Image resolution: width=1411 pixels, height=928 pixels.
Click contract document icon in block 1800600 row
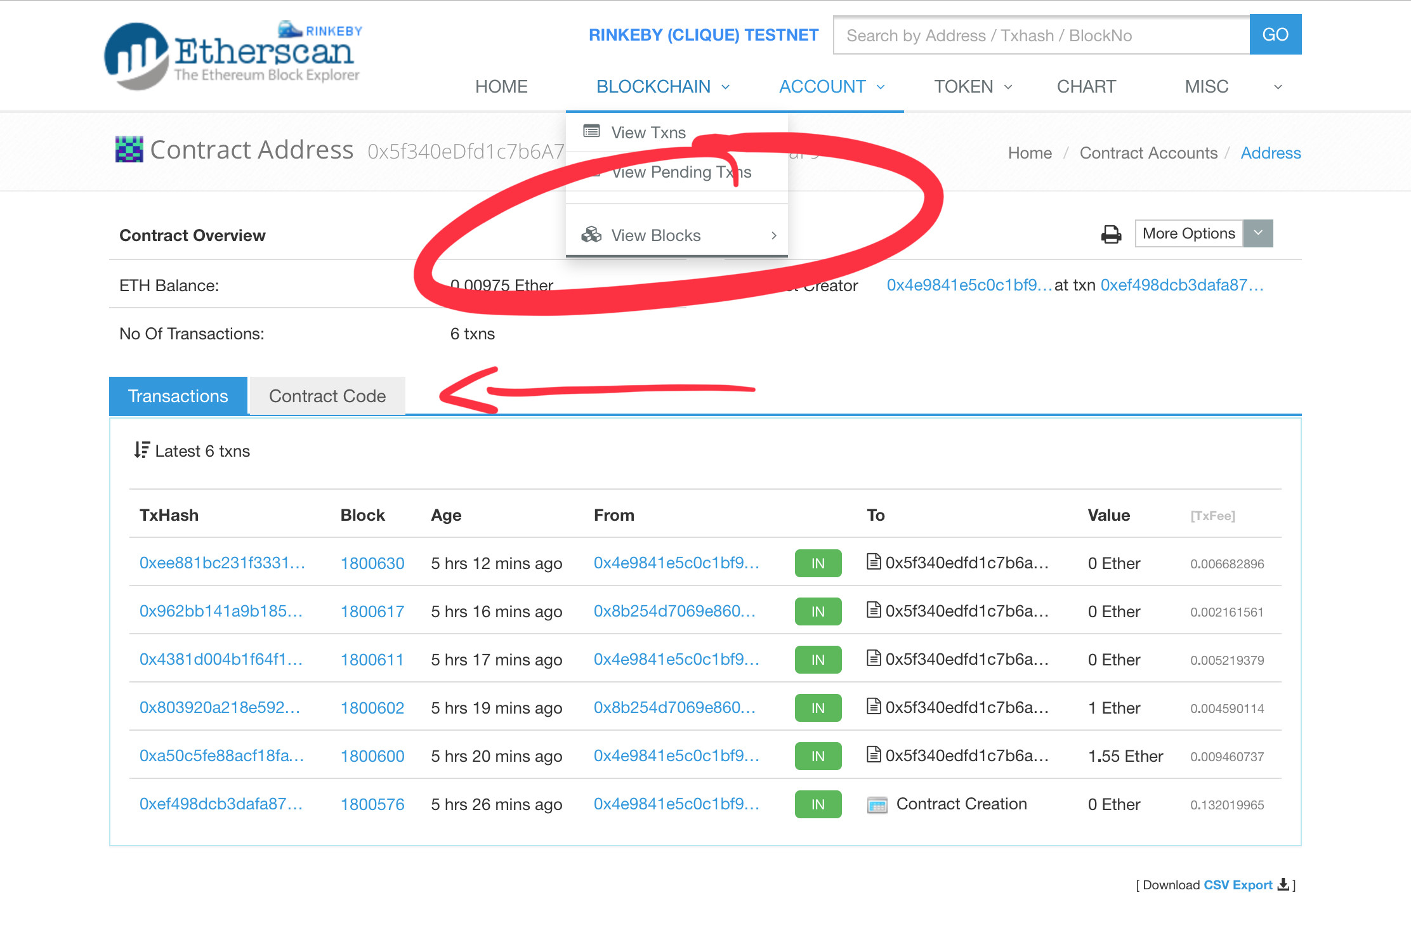tap(874, 755)
